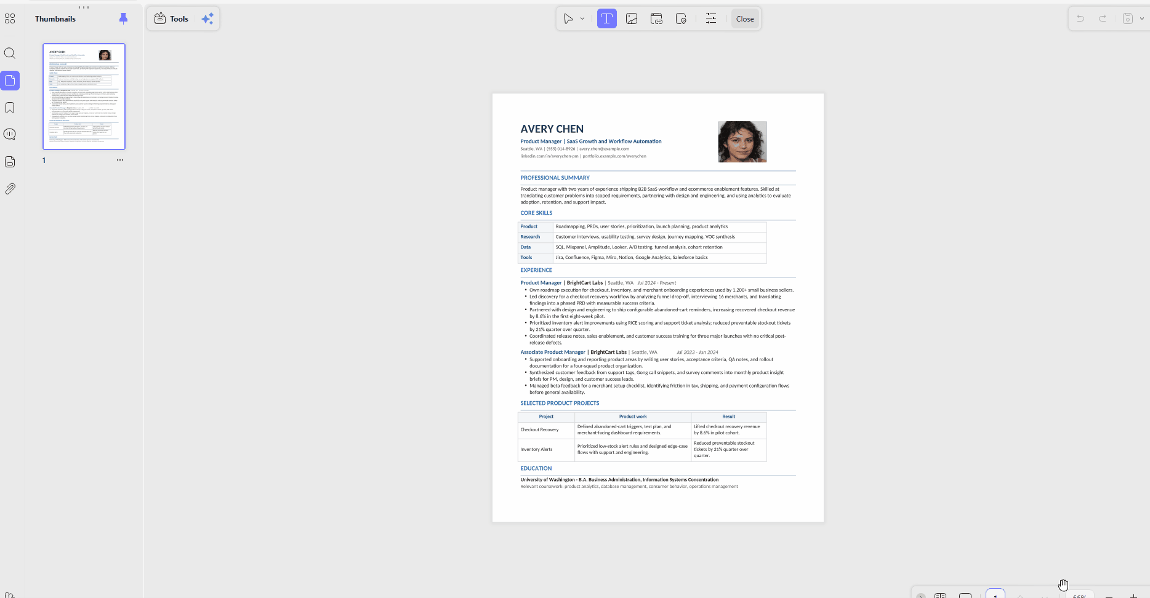The image size is (1150, 598).
Task: Click the 'EXPERIENCE' heading
Action: (x=536, y=270)
